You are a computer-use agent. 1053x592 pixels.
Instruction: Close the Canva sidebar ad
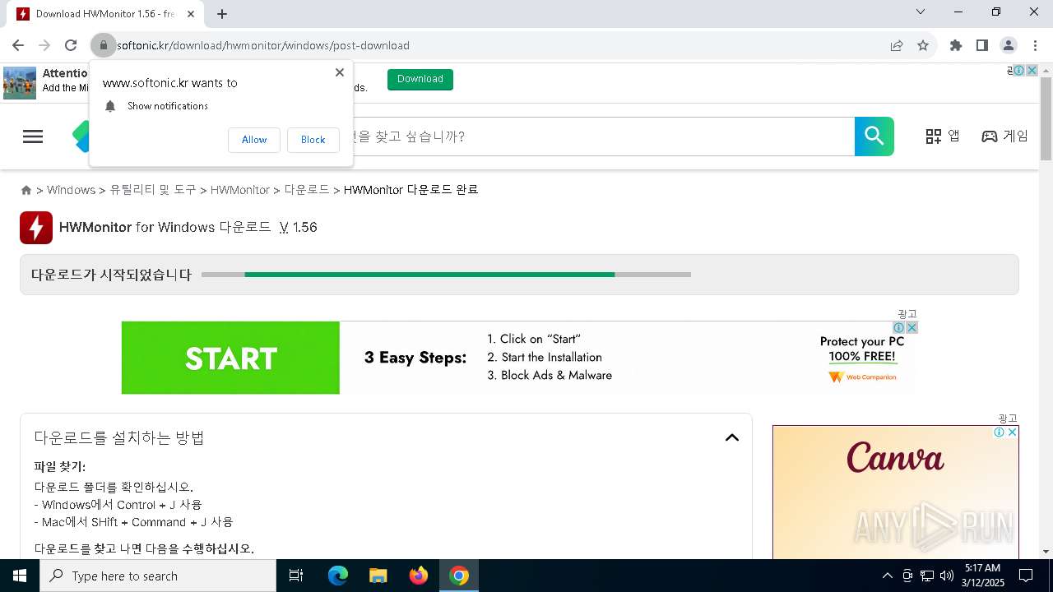(x=1013, y=432)
